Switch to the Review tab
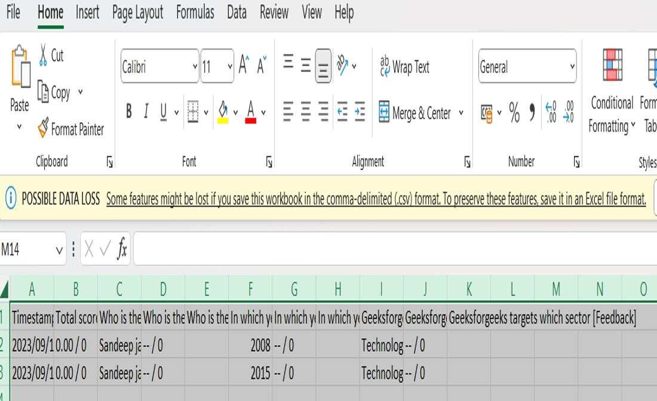Image resolution: width=657 pixels, height=401 pixels. coord(274,12)
